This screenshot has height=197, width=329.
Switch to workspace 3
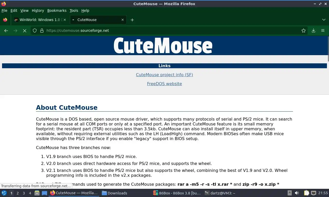tap(24, 193)
